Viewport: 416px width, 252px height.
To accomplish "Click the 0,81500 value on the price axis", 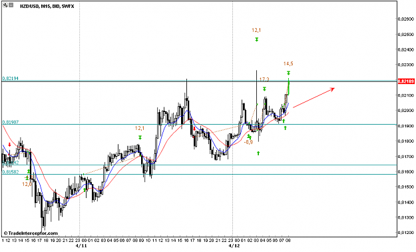I will [406, 187].
